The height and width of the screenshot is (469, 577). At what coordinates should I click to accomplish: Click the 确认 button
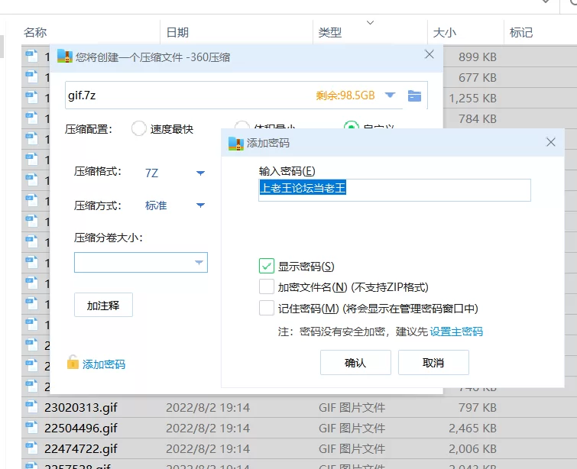click(355, 363)
